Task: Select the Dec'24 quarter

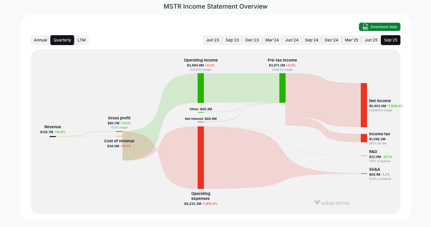Action: coord(331,40)
